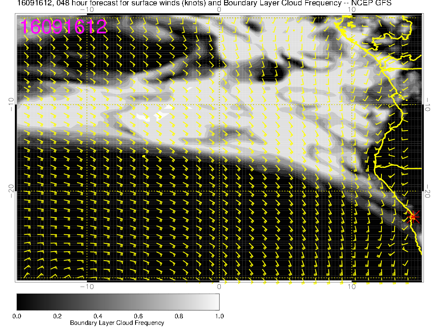Image resolution: width=435 pixels, height=336 pixels.
Task: Click the -10 longitude label on bottom axis
Action: coord(87,286)
